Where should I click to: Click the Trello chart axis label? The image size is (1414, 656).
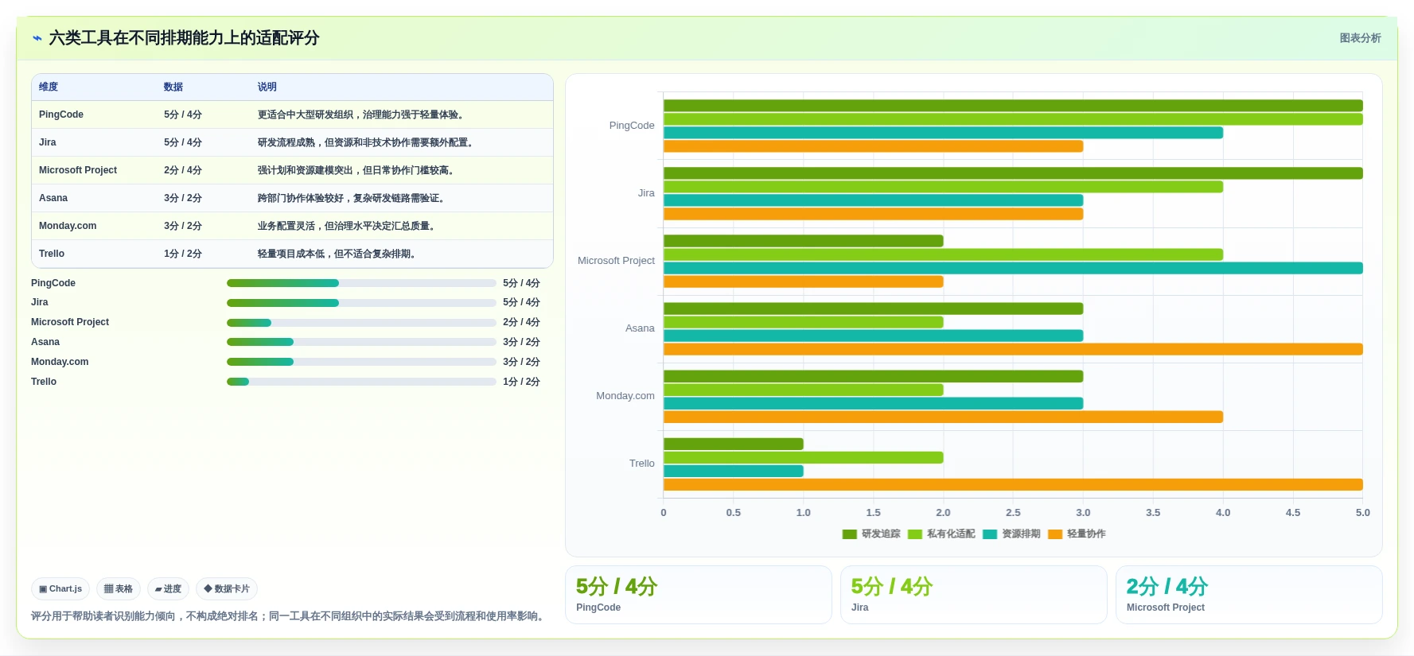point(642,464)
